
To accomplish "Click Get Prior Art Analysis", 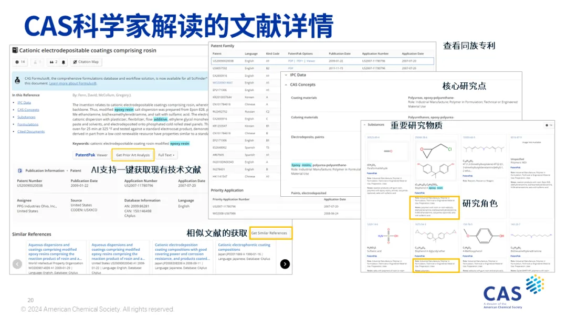I will pos(133,155).
